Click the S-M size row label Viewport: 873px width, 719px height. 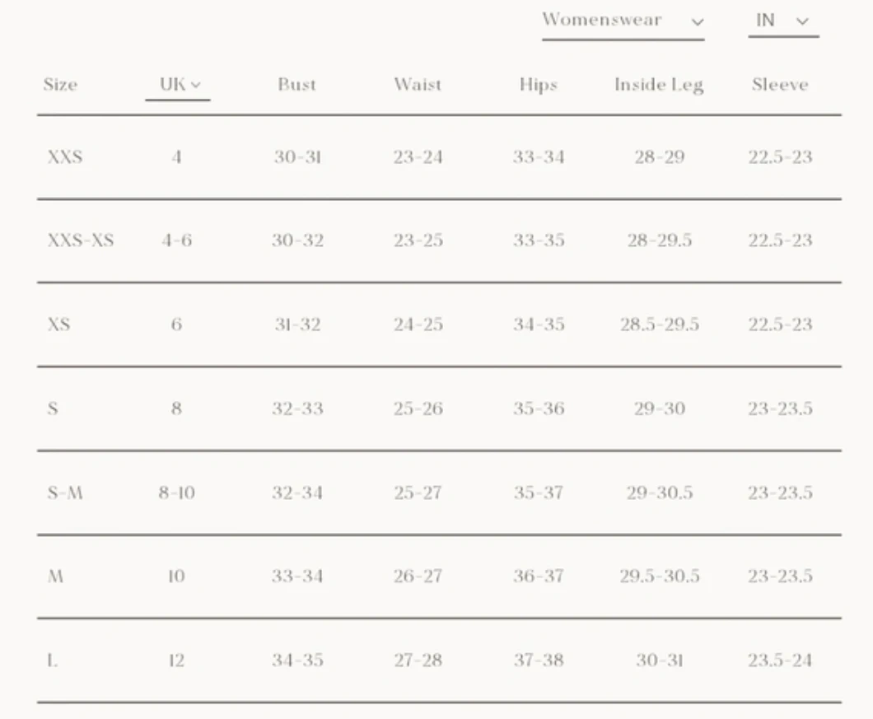pyautogui.click(x=65, y=493)
